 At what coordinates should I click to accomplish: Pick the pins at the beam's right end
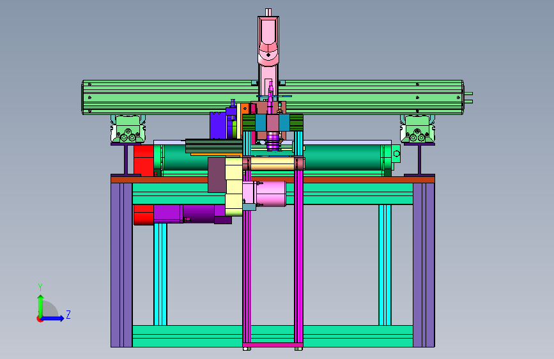pyautogui.click(x=468, y=98)
